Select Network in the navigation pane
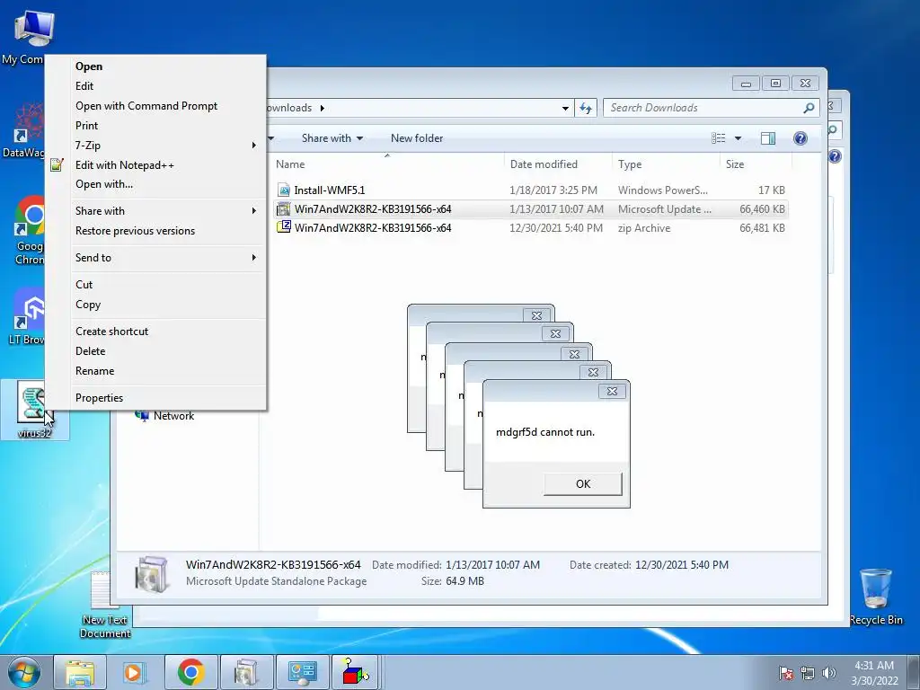 [x=173, y=416]
